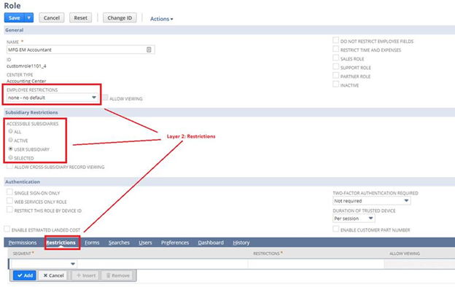Click the Insert button
Screen dimensions: 455x287
pos(85,275)
